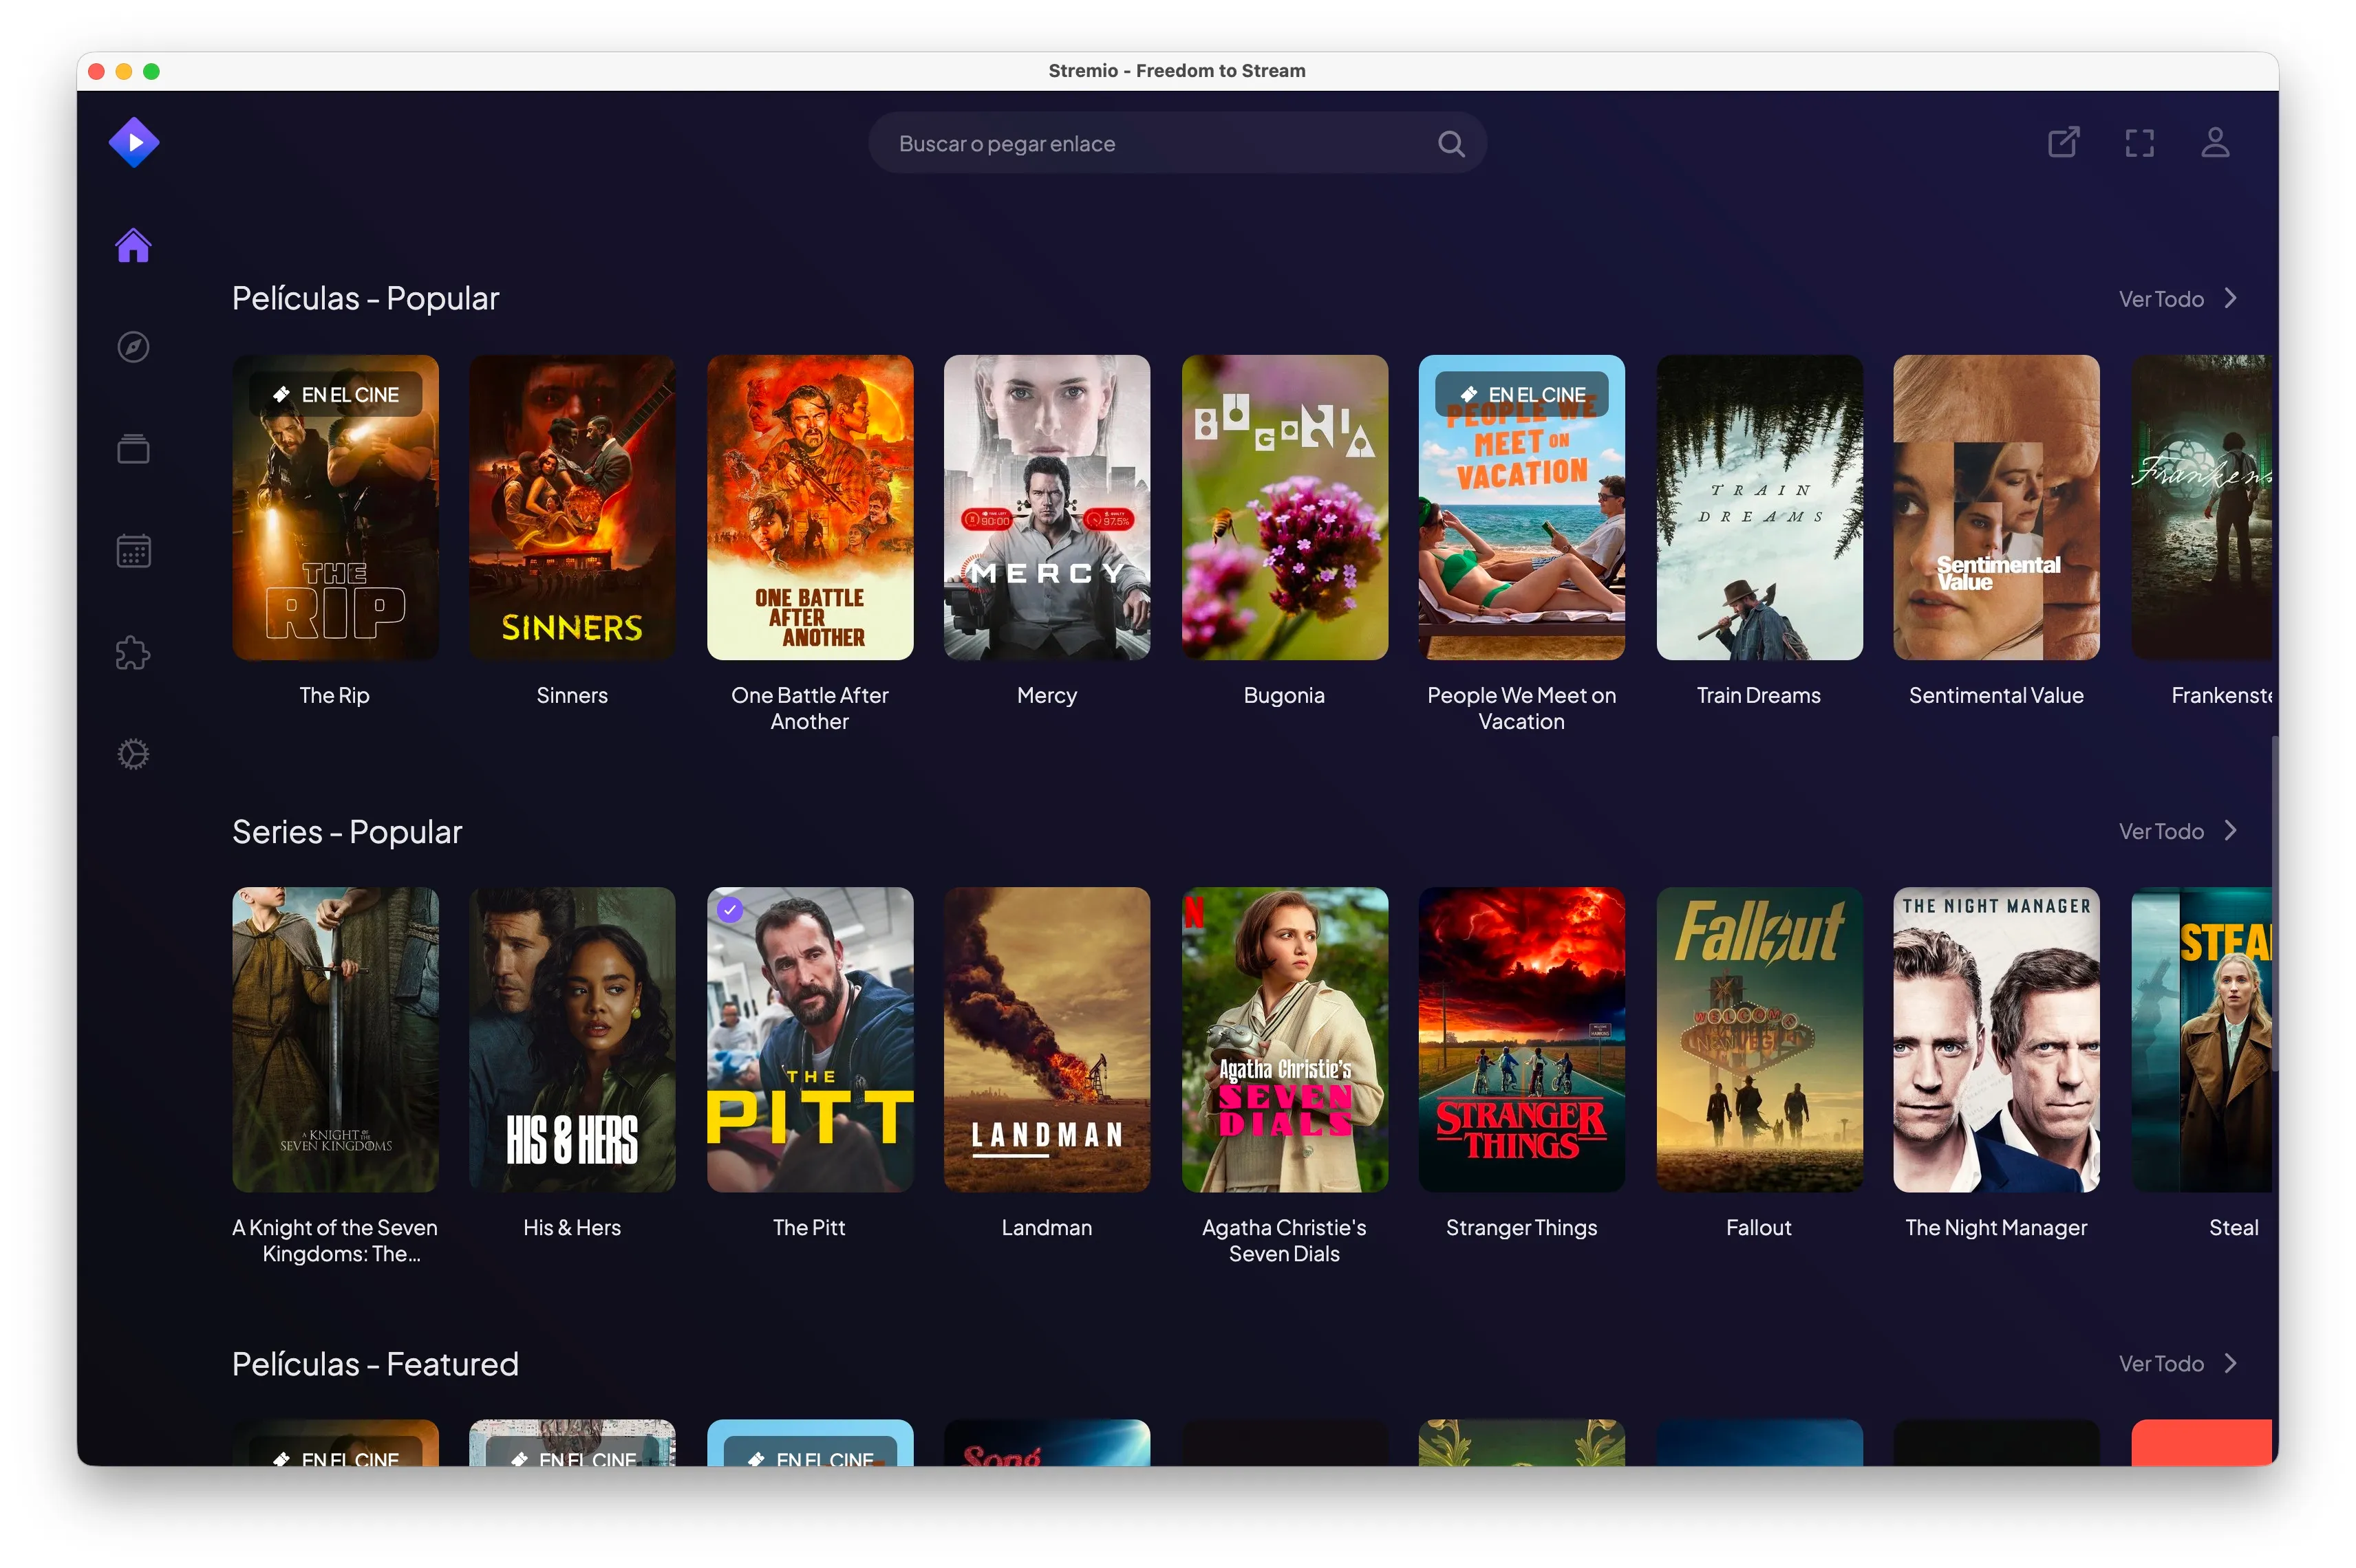Expand Películas - Featured with Ver Todo chevron
This screenshot has height=1568, width=2356.
(x=2230, y=1363)
